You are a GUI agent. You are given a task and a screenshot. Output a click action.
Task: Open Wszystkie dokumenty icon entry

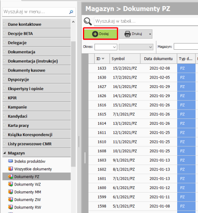[10, 169]
